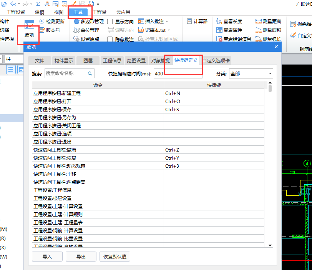Open 多边形管理 polygon management
Image resolution: width=312 pixels, height=270 pixels.
89,21
